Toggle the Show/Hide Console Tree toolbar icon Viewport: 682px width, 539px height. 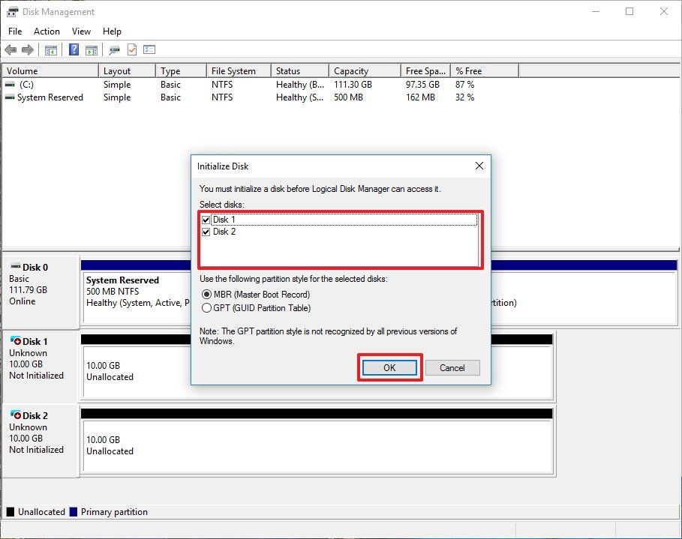click(51, 49)
